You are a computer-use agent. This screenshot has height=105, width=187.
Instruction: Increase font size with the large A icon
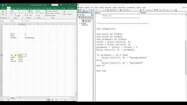(20, 13)
